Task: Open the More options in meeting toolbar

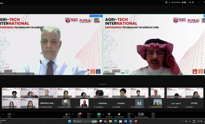Action: pos(153,115)
